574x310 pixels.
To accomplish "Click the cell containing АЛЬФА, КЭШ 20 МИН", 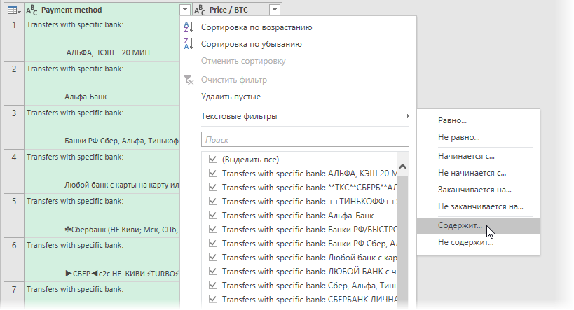I will click(x=102, y=39).
